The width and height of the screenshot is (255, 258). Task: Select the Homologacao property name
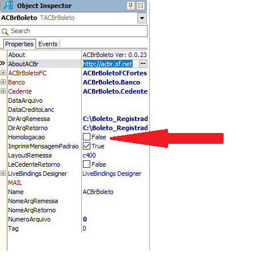coord(26,137)
